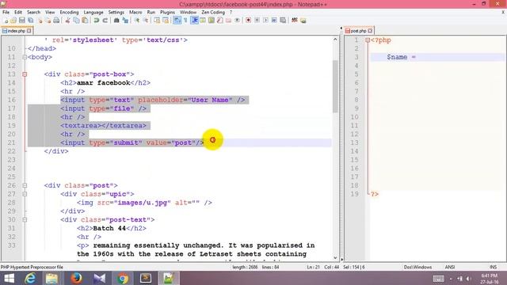Collapse the php block fold in post.php
The width and height of the screenshot is (507, 285).
[x=368, y=40]
